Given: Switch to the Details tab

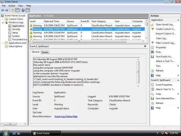Looking at the screenshot, I should click(45, 52).
